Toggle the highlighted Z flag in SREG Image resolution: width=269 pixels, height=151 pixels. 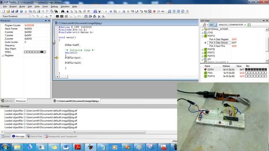tap(42, 52)
